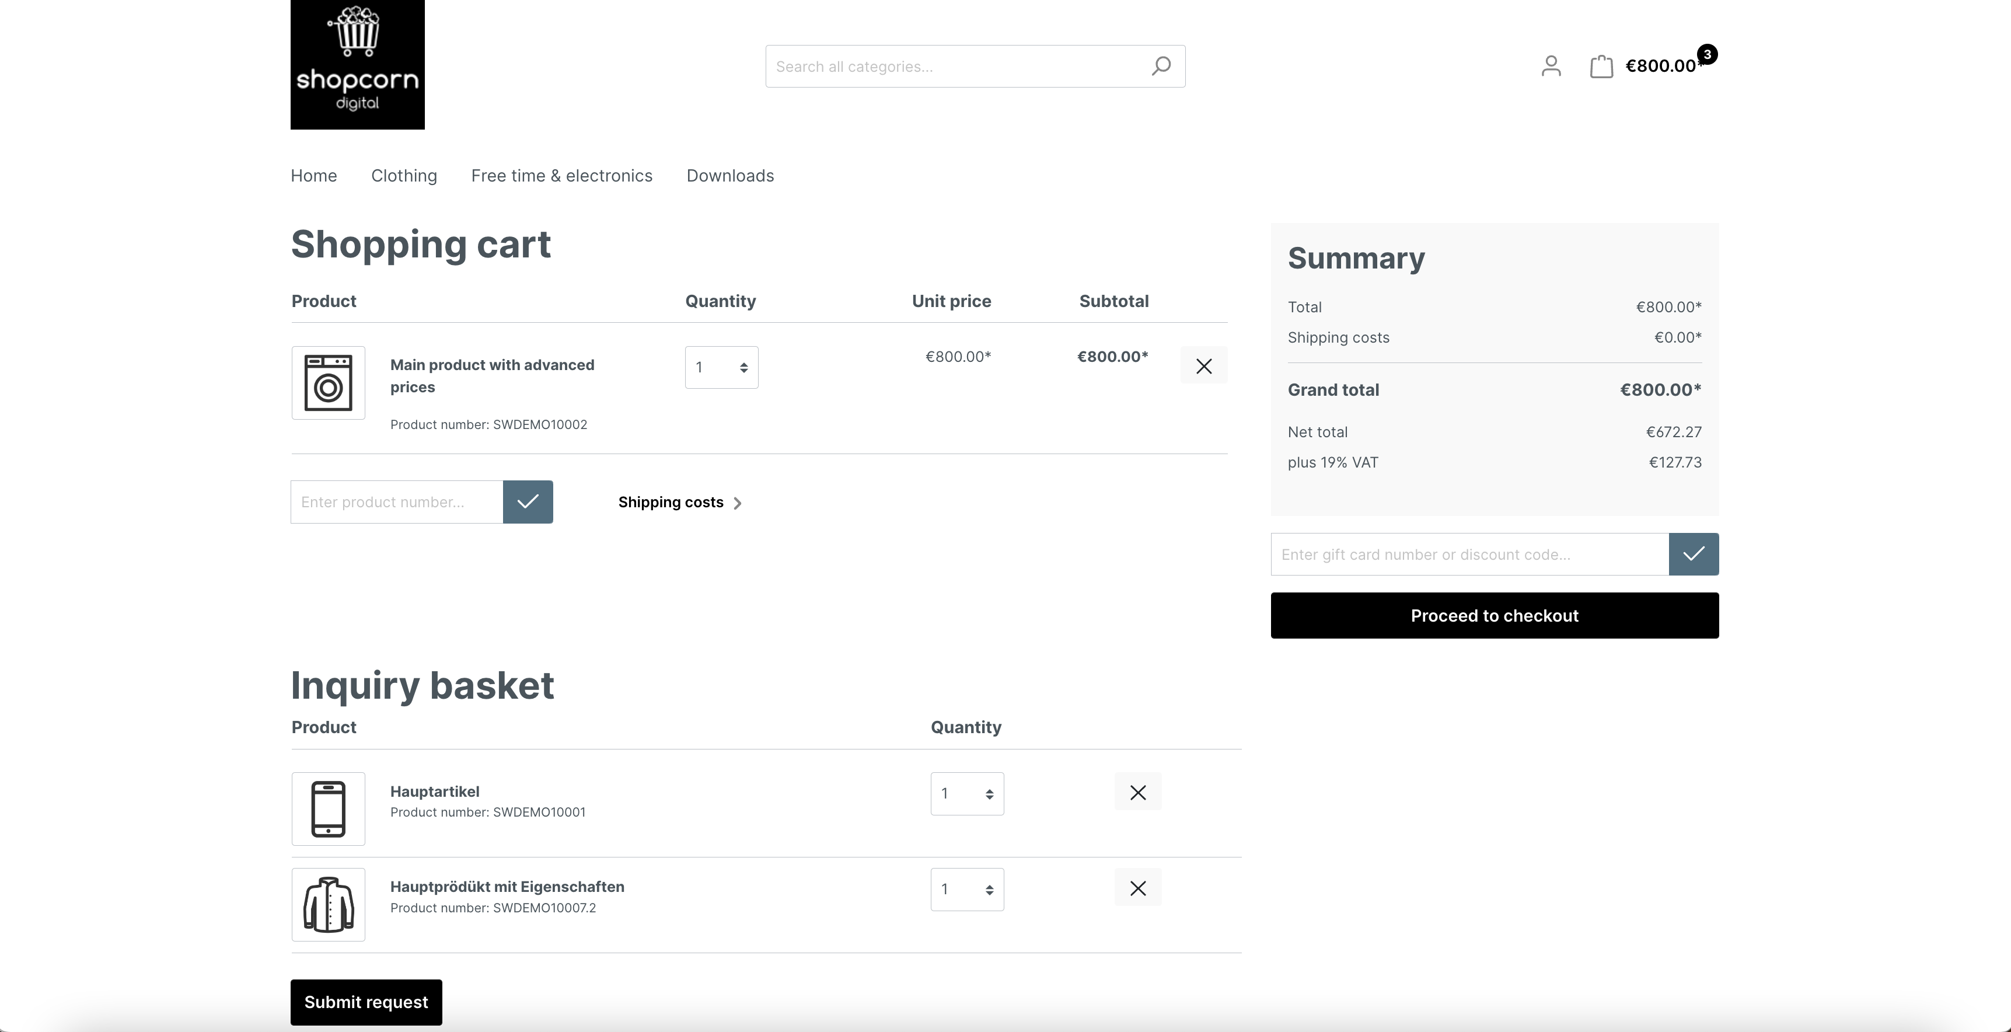Select the Downloads menu item
2011x1032 pixels.
tap(730, 174)
